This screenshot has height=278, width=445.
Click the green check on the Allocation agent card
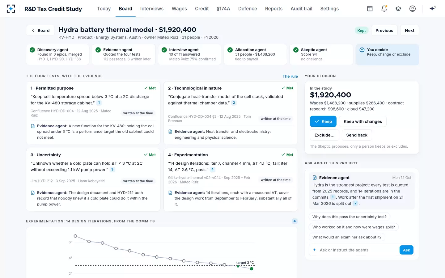[230, 50]
